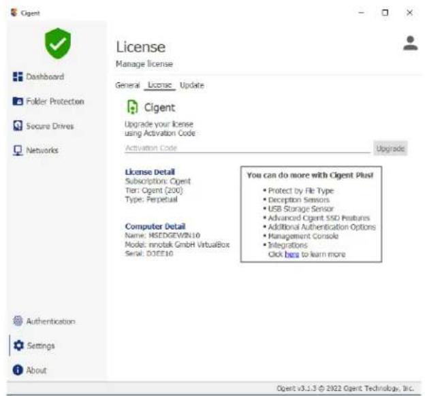Click the 'Type: Perpetual' text

151,199
